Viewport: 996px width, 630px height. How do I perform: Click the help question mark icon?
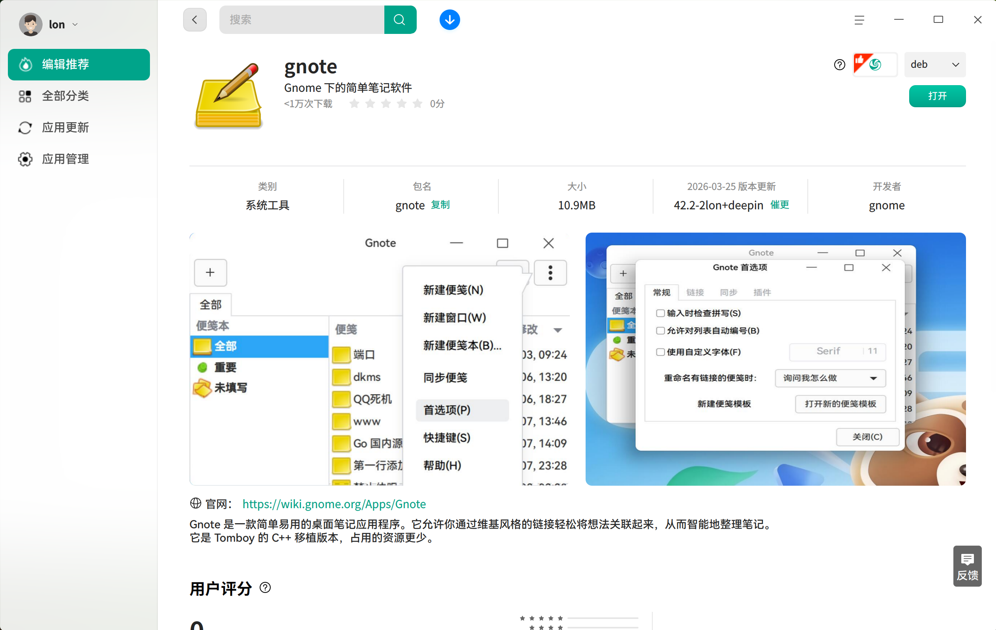839,64
